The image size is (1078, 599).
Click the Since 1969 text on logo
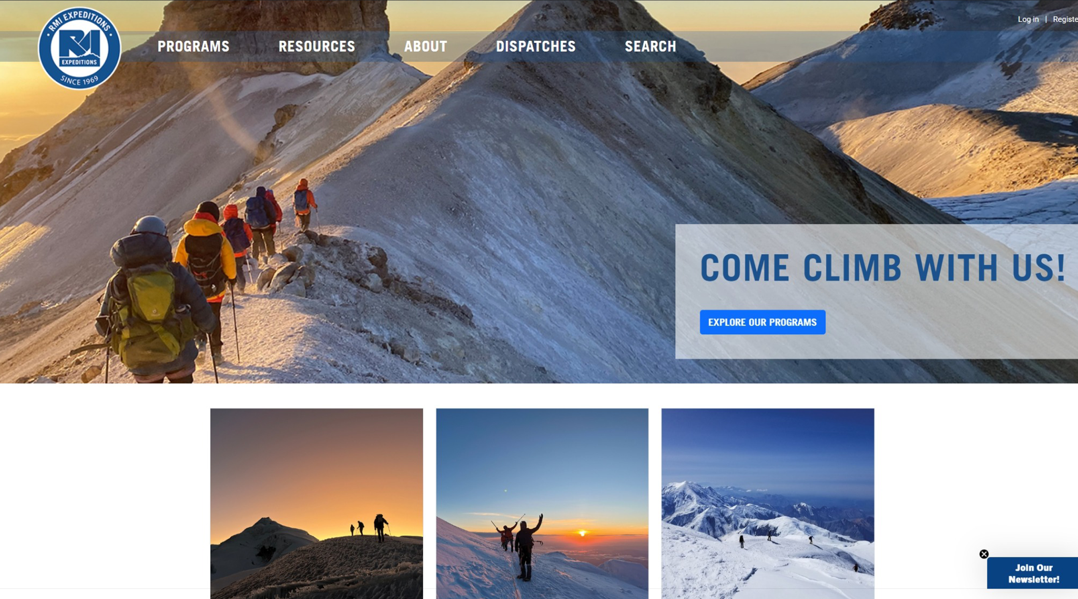[x=79, y=80]
